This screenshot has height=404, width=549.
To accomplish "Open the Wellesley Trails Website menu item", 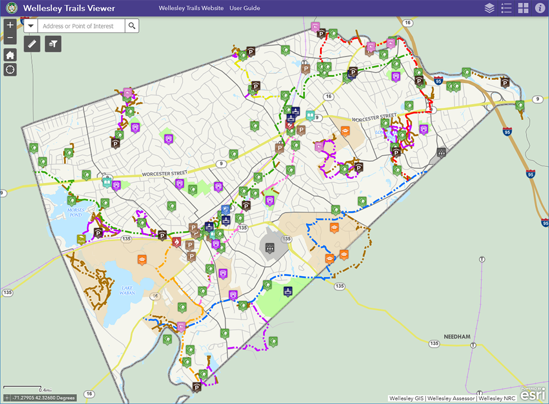I will click(x=191, y=8).
